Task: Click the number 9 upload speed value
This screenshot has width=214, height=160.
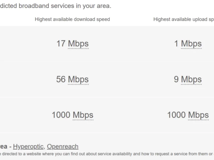Action: 176,79
